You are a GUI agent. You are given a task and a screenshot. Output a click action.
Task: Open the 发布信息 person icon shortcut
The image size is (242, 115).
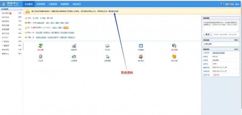coord(41,46)
